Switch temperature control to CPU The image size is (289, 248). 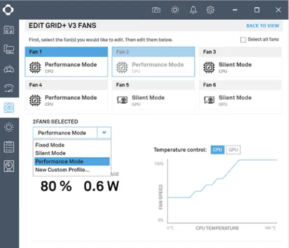coord(218,150)
